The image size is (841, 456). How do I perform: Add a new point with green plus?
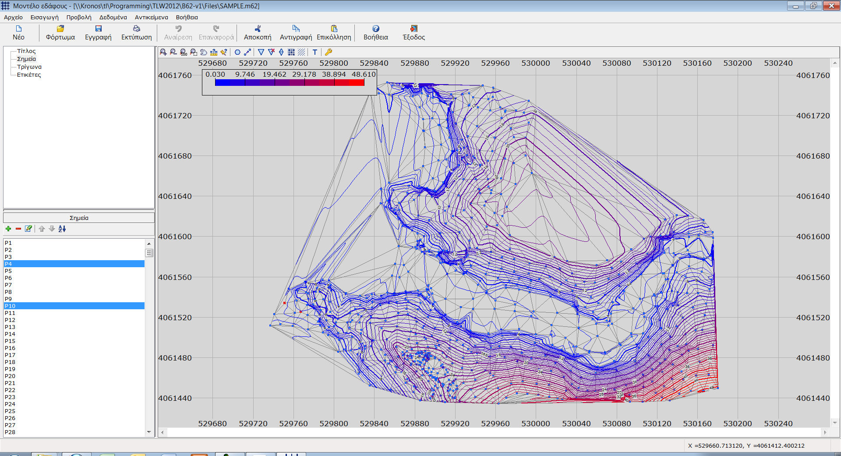point(8,229)
